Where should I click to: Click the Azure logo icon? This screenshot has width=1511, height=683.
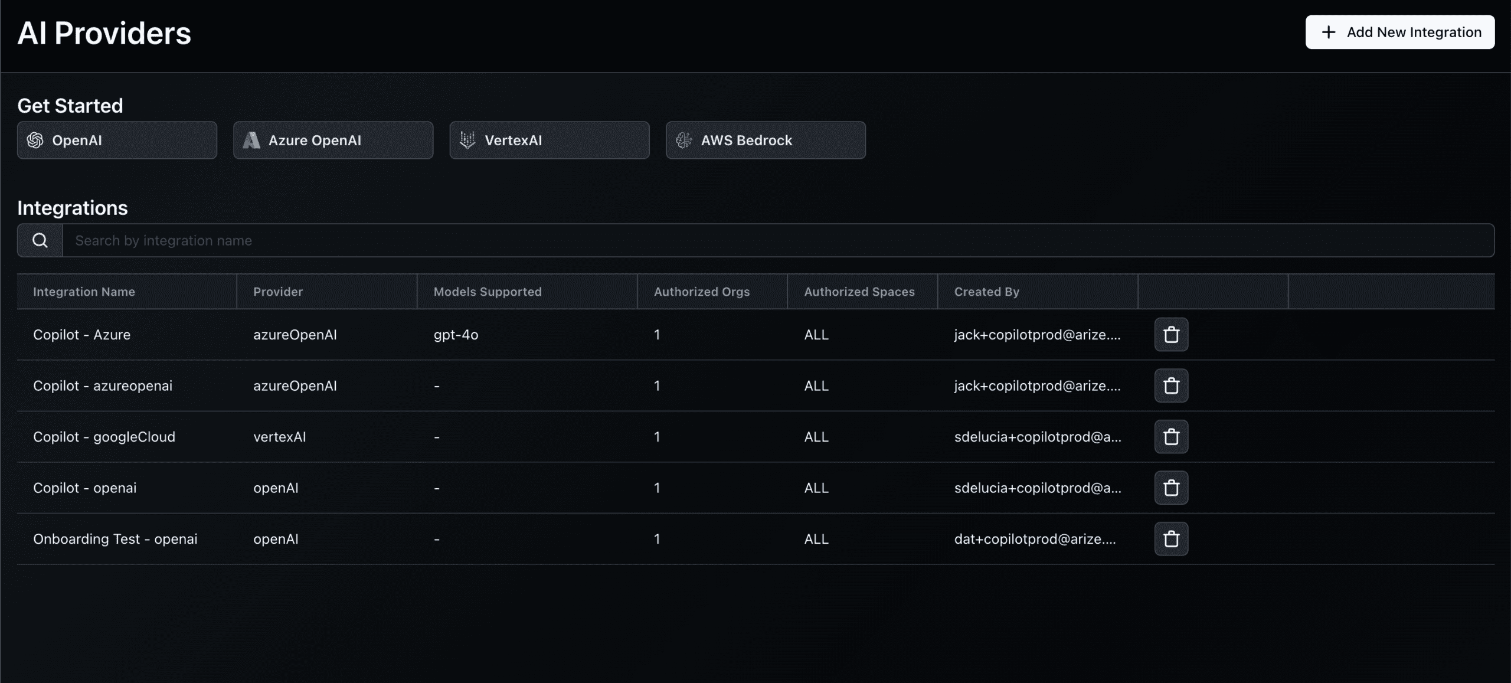click(251, 140)
